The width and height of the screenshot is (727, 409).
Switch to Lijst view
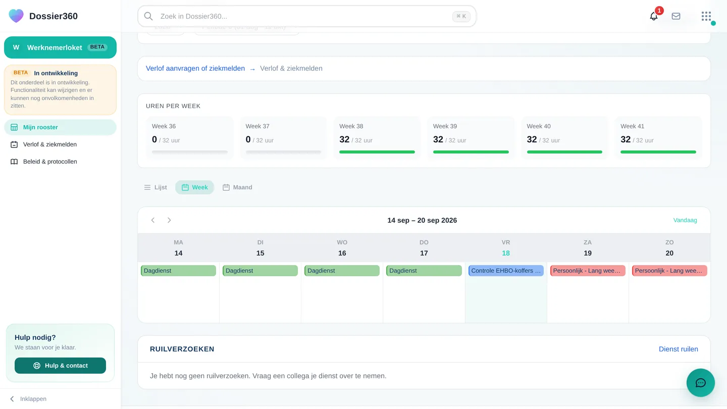(x=155, y=187)
